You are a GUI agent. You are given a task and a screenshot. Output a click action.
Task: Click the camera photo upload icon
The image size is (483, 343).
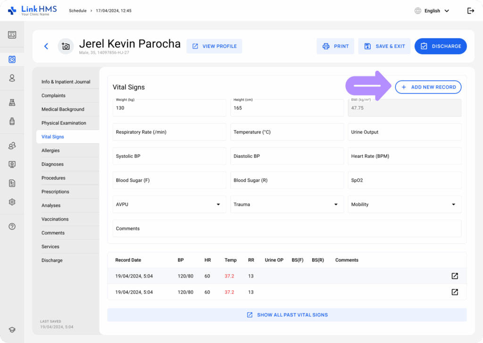[66, 46]
